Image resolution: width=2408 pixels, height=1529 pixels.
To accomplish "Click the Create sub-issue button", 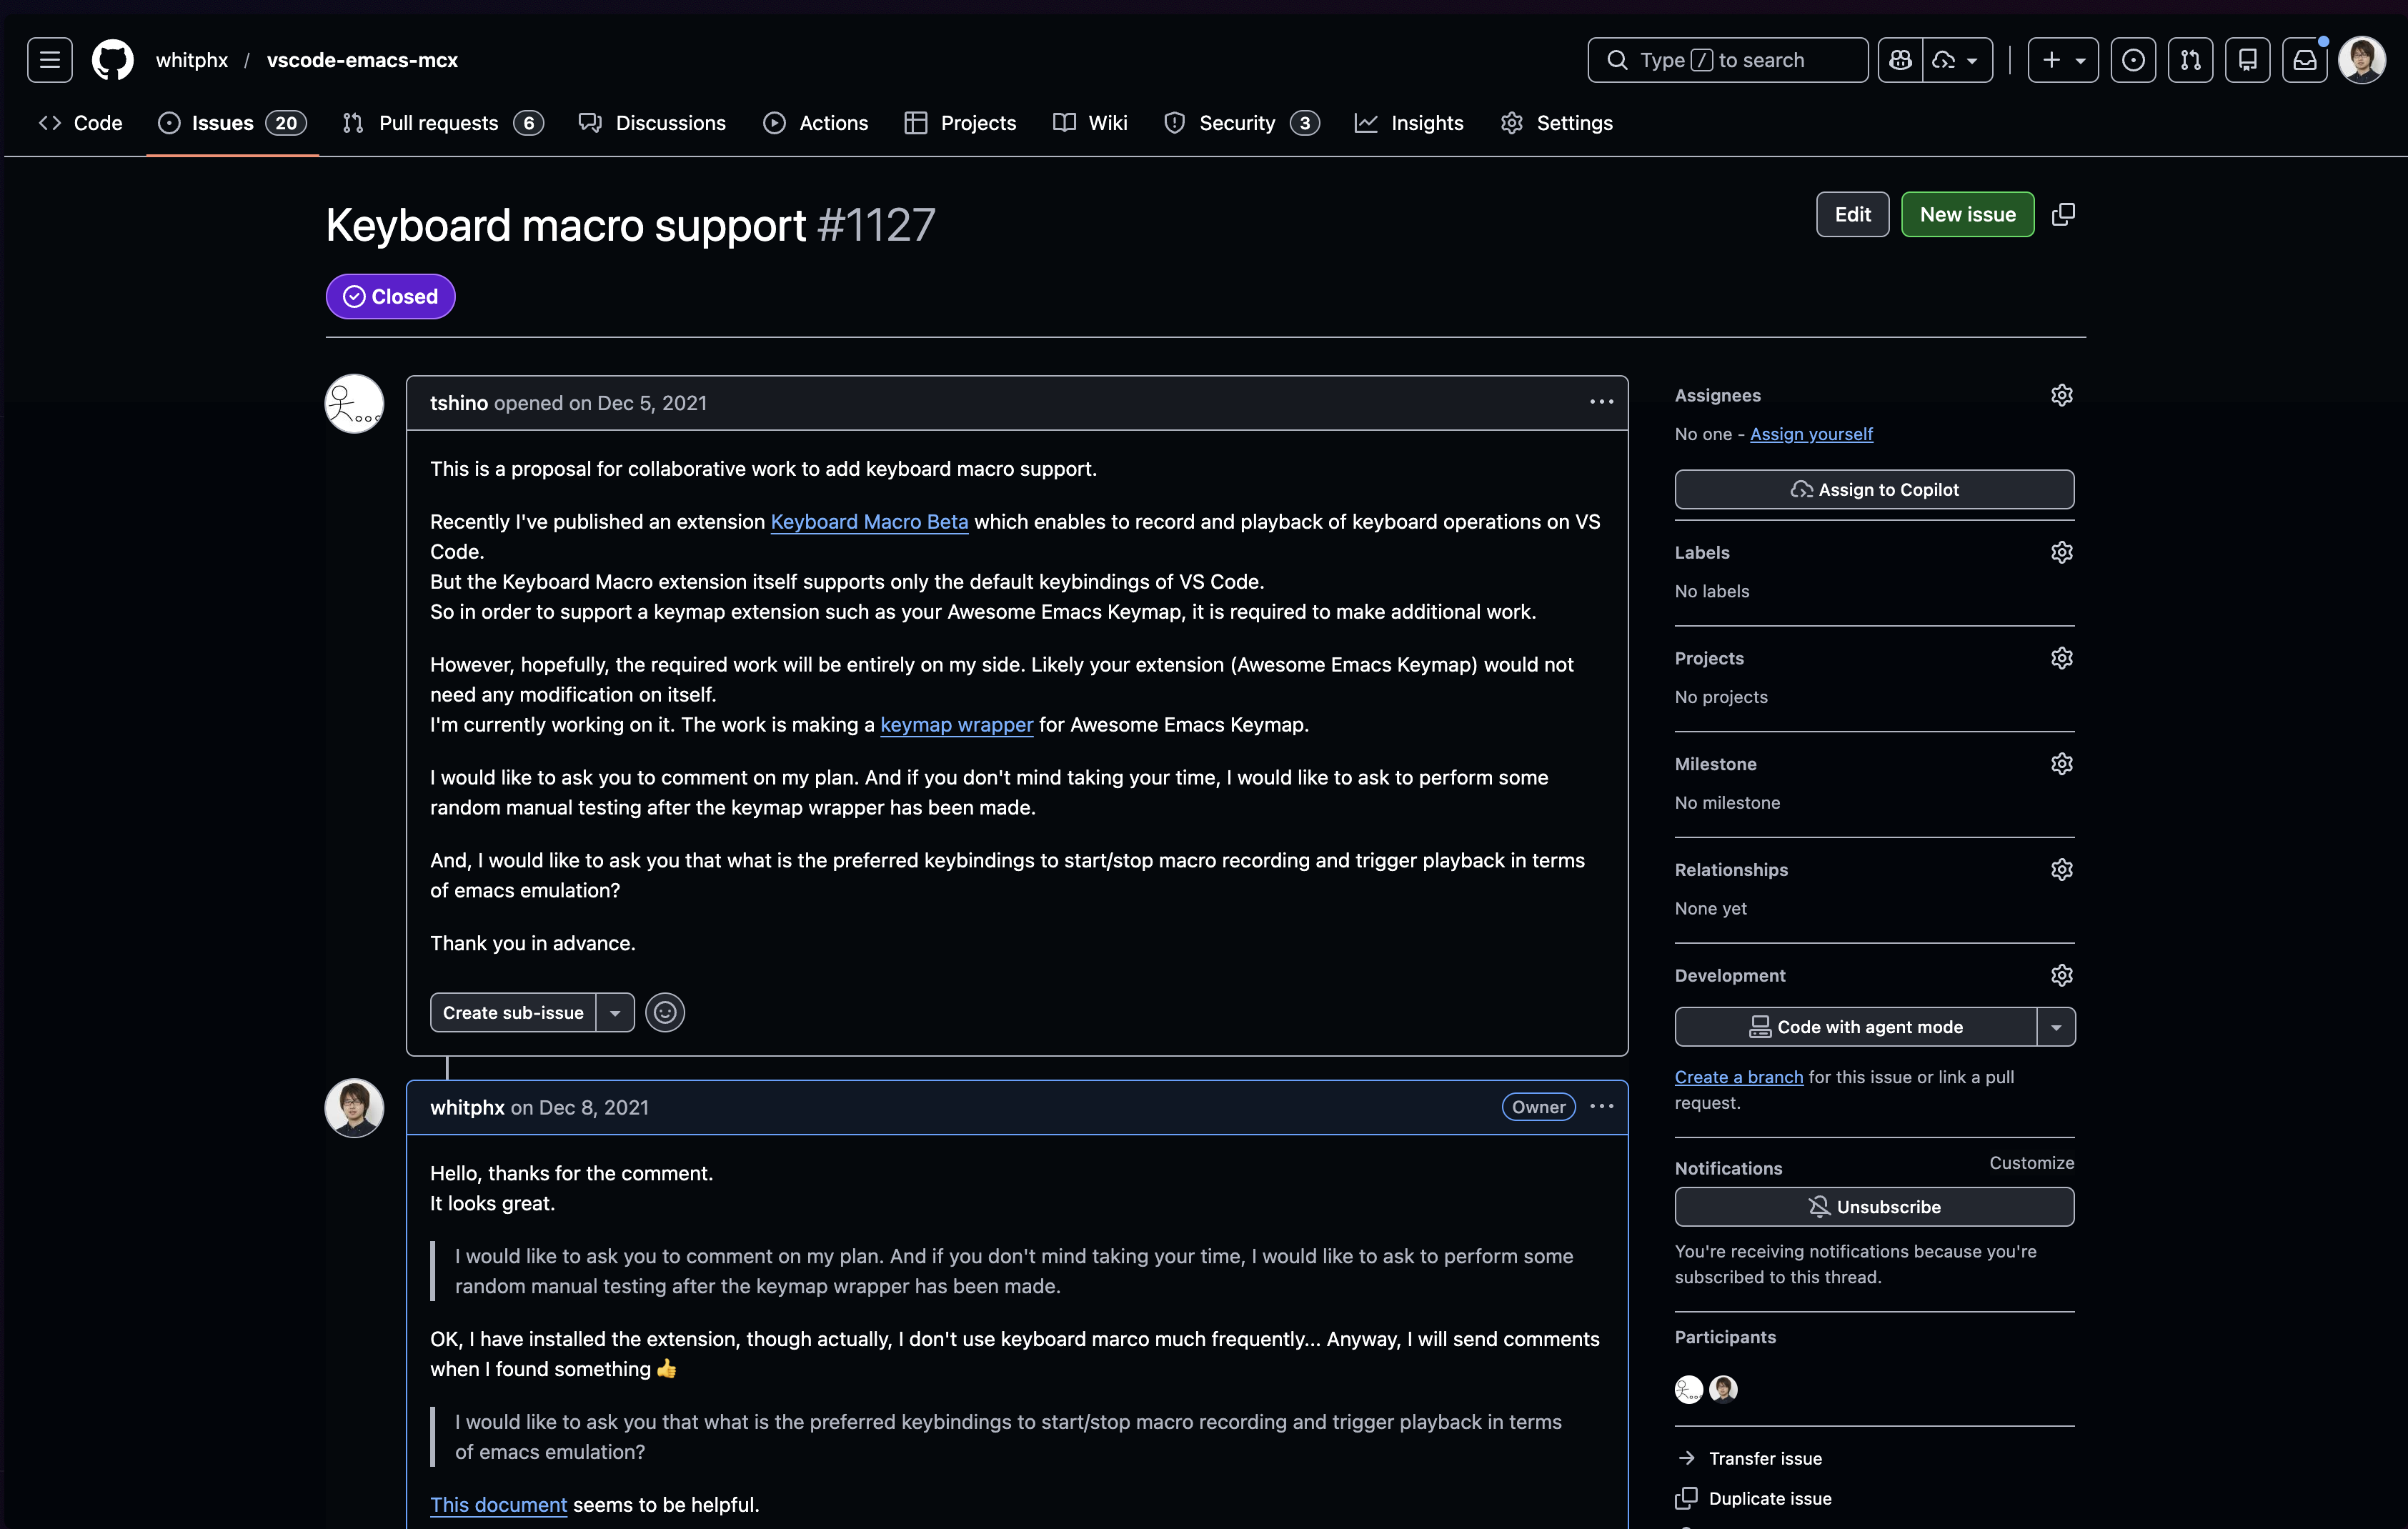I will click(513, 1012).
